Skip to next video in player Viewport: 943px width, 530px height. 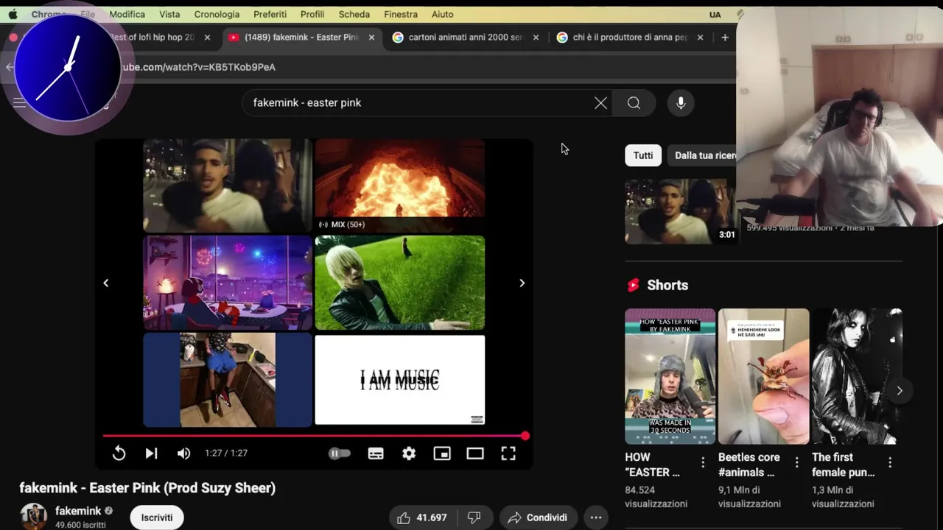tap(151, 453)
